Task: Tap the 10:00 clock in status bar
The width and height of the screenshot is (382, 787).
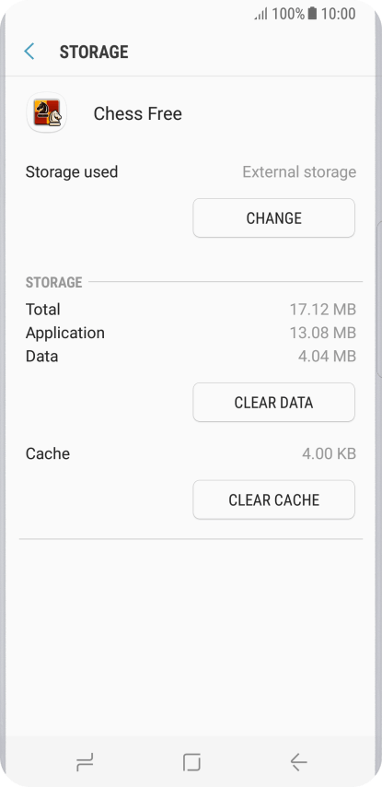Action: (x=339, y=14)
